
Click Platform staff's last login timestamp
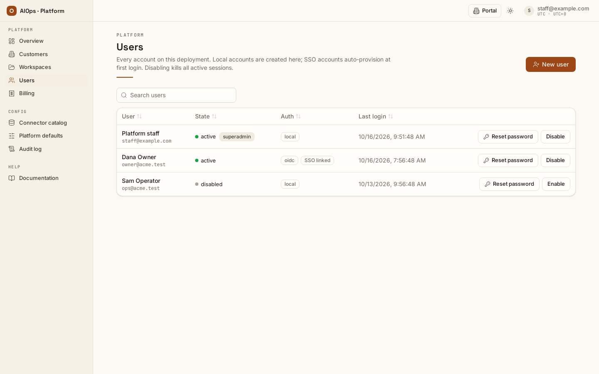click(x=392, y=137)
